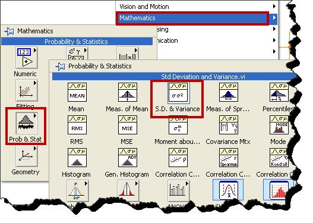This screenshot has width=313, height=223.
Task: Open the Numeric subpalette
Action: pyautogui.click(x=27, y=58)
